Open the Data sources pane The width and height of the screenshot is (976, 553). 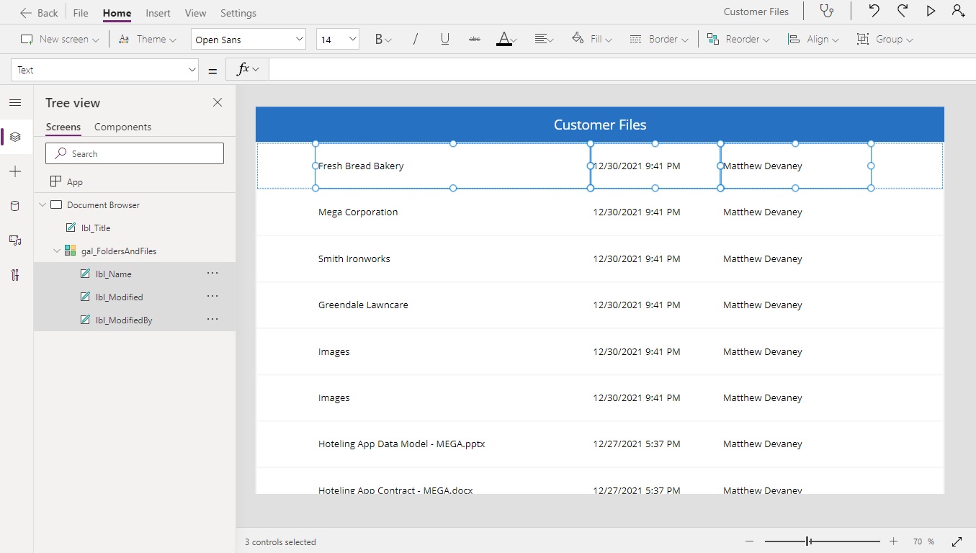coord(15,206)
